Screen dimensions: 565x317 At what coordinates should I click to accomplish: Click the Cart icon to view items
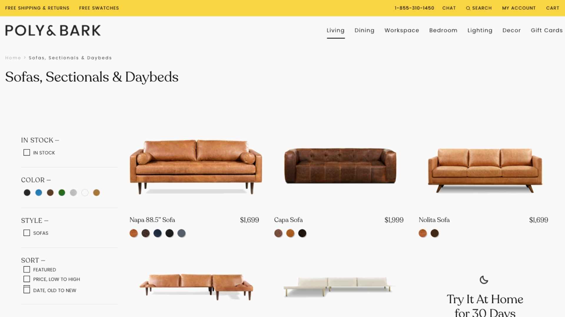coord(553,8)
